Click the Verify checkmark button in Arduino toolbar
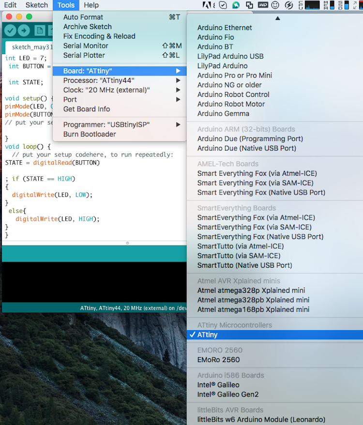 pos(11,30)
